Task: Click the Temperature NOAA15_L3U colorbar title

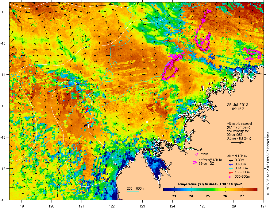Action: tap(210, 184)
